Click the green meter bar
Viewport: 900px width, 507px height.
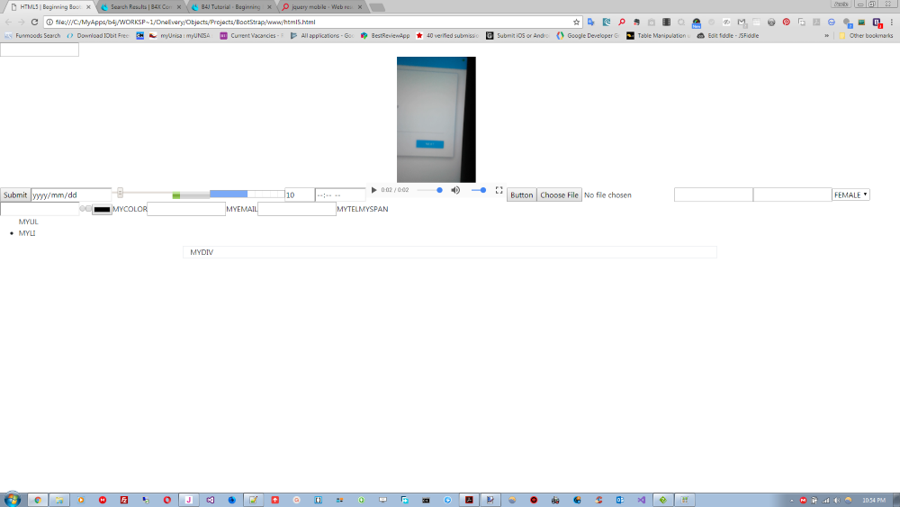pyautogui.click(x=191, y=195)
